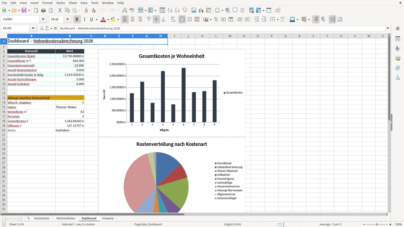
Task: Open the Sheet menu
Action: point(73,3)
